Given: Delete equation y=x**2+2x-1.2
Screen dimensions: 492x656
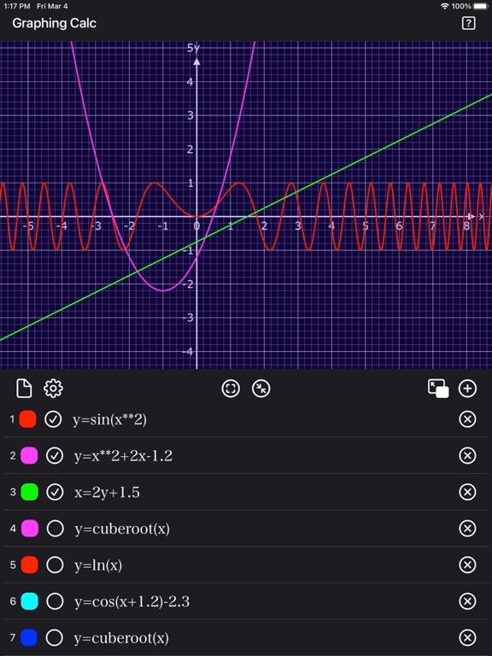Looking at the screenshot, I should (467, 455).
